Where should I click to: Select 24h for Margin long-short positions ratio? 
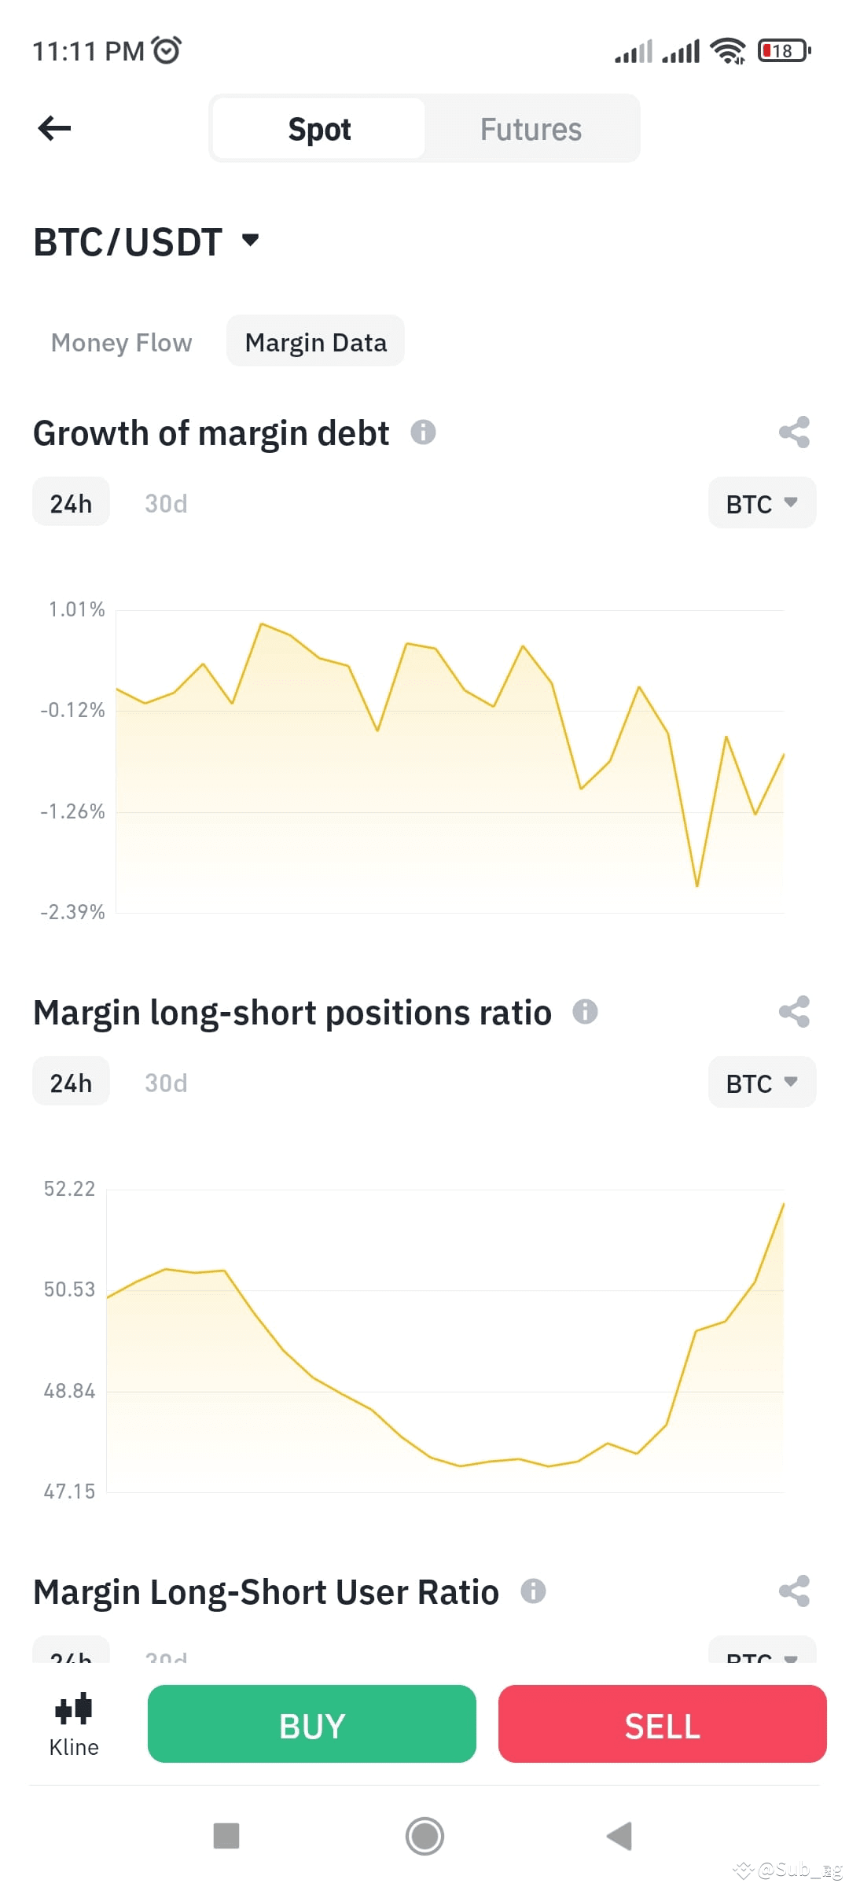tap(70, 1082)
